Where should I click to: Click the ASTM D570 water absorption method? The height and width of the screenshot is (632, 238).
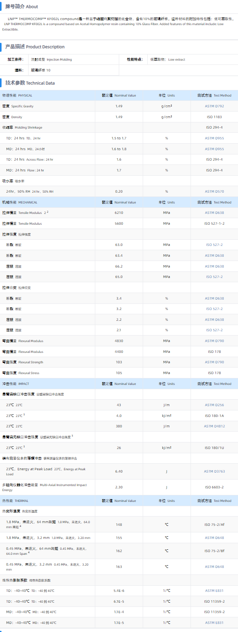214,191
